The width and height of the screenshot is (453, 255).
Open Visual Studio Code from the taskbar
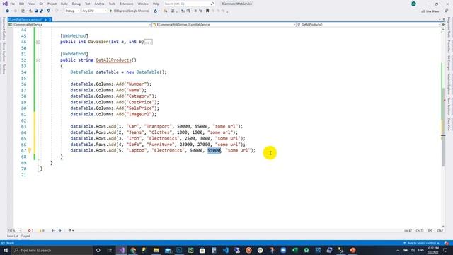[x=225, y=250]
